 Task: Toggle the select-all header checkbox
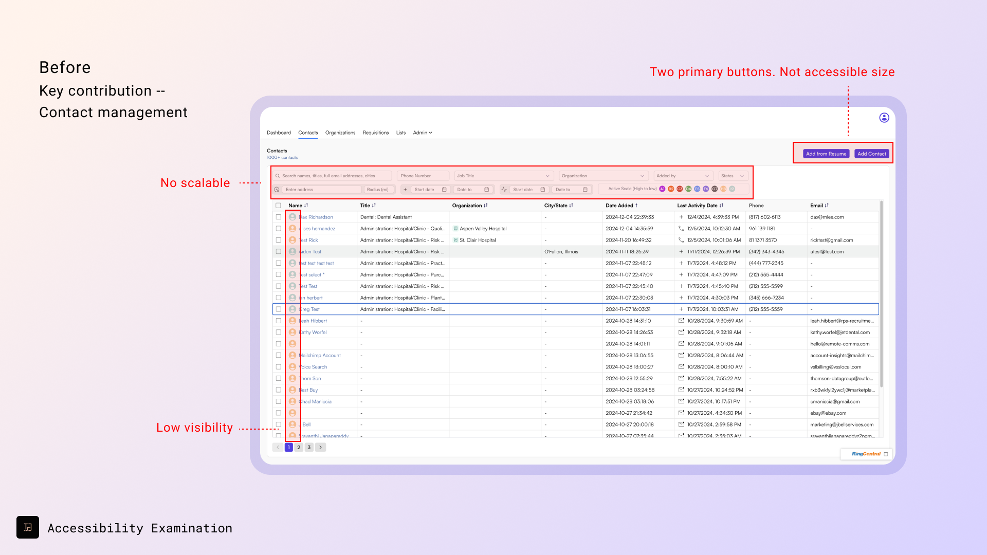pos(278,206)
